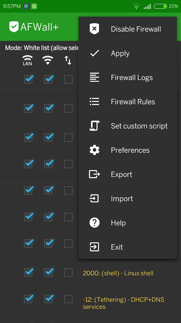Select Exit menu entry
Screen dimensions: 181x323
pos(117,247)
